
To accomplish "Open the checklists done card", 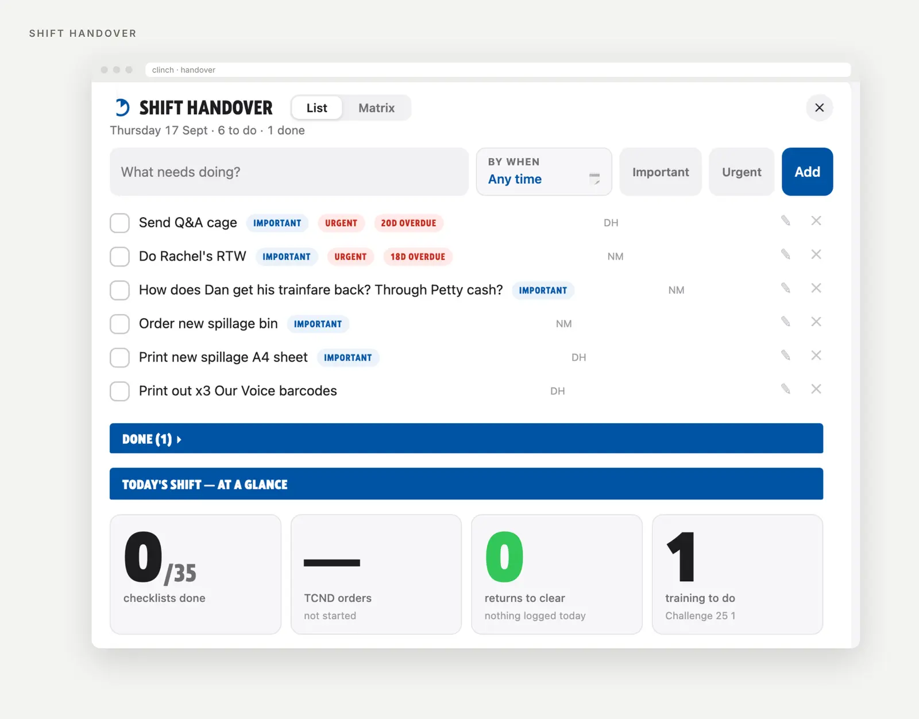I will 195,574.
